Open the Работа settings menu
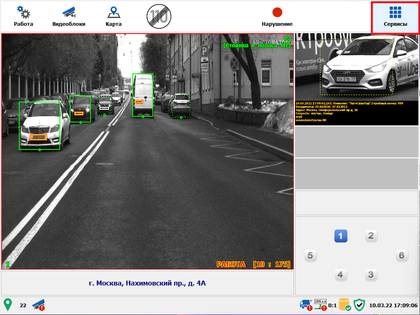 pyautogui.click(x=23, y=17)
